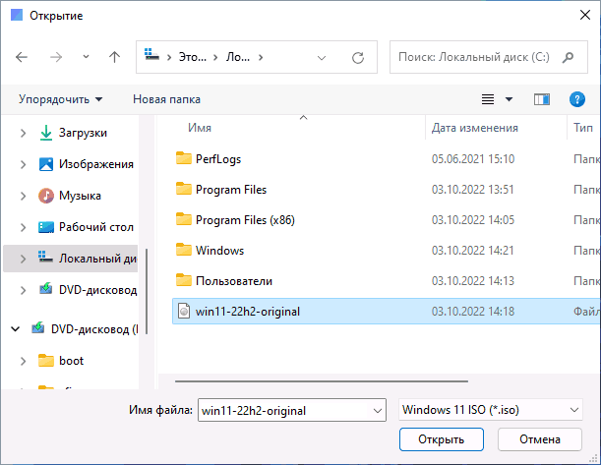Open the filename combo box dropdown arrow
The width and height of the screenshot is (601, 465).
pyautogui.click(x=378, y=411)
